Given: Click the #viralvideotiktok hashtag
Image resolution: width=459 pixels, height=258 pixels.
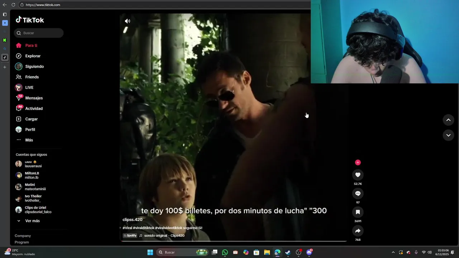Looking at the screenshot, I should [x=169, y=228].
